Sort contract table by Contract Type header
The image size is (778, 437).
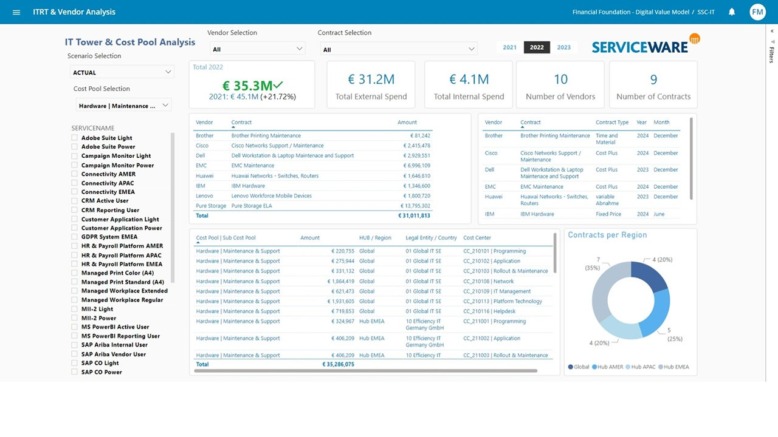[x=612, y=123]
